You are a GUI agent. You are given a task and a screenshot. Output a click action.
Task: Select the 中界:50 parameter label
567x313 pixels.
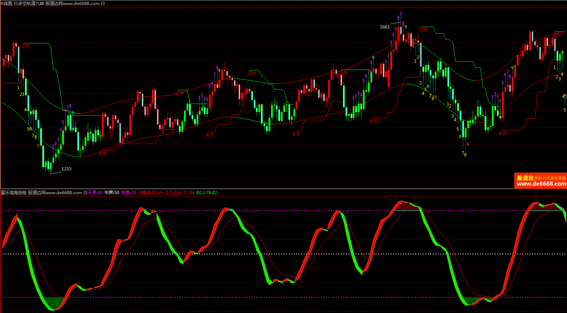[112, 193]
